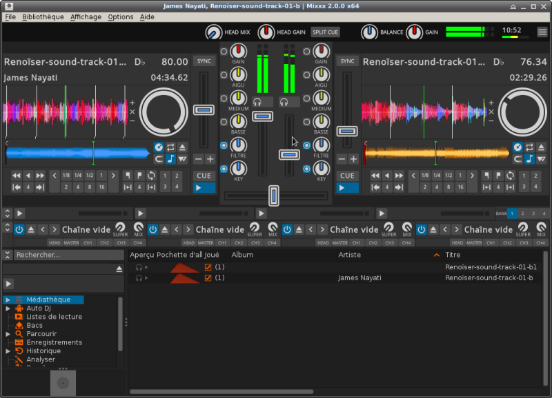The width and height of the screenshot is (552, 398).
Task: Click the left deck fast rewind icon
Action: pos(17,176)
